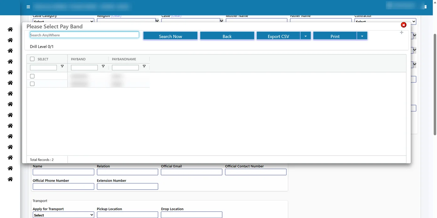Viewport: 437px width, 218px height.
Task: Click the plus icon below the close button
Action: click(x=401, y=32)
